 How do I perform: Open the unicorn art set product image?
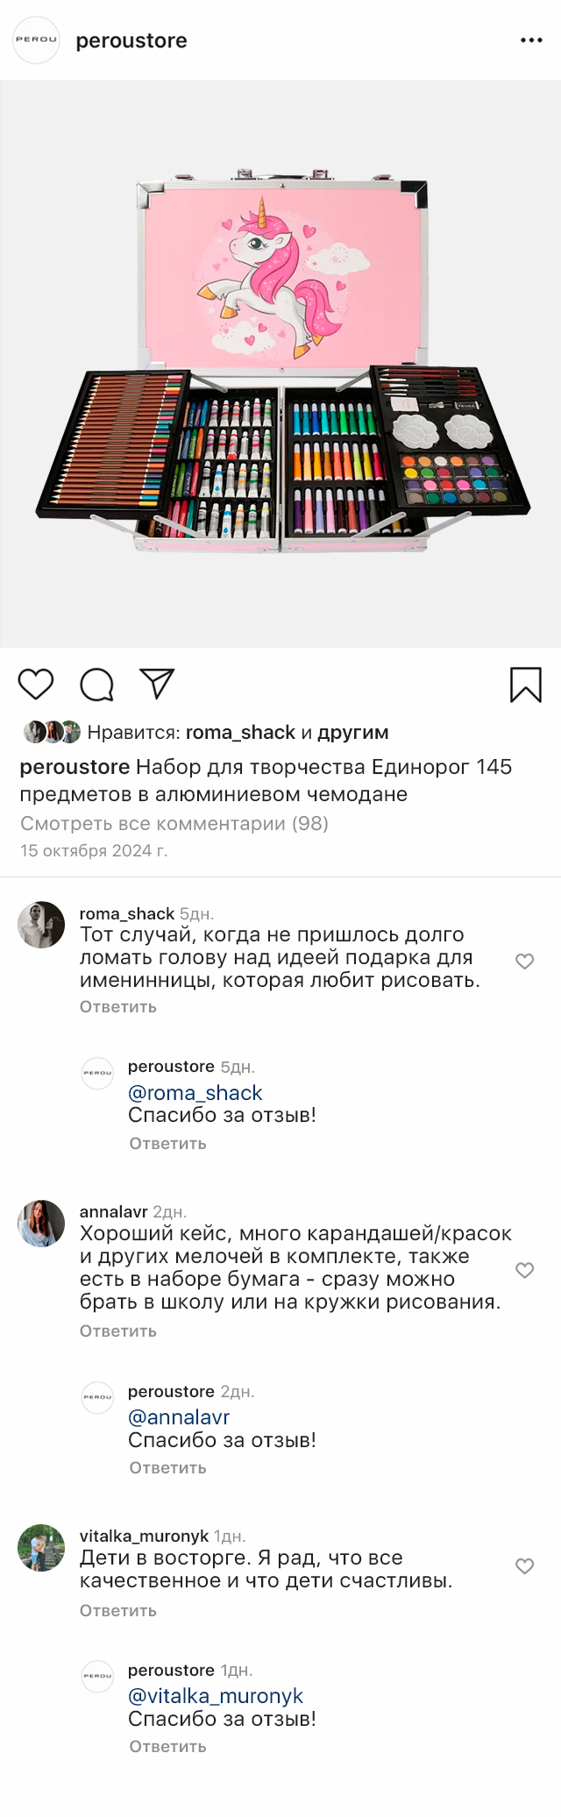point(280,364)
